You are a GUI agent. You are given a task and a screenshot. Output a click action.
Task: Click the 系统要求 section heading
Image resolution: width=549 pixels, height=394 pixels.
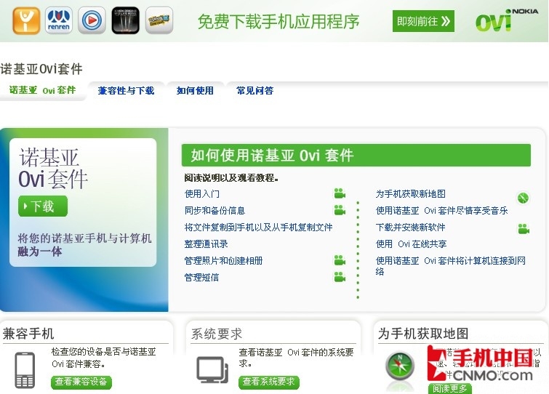(217, 334)
